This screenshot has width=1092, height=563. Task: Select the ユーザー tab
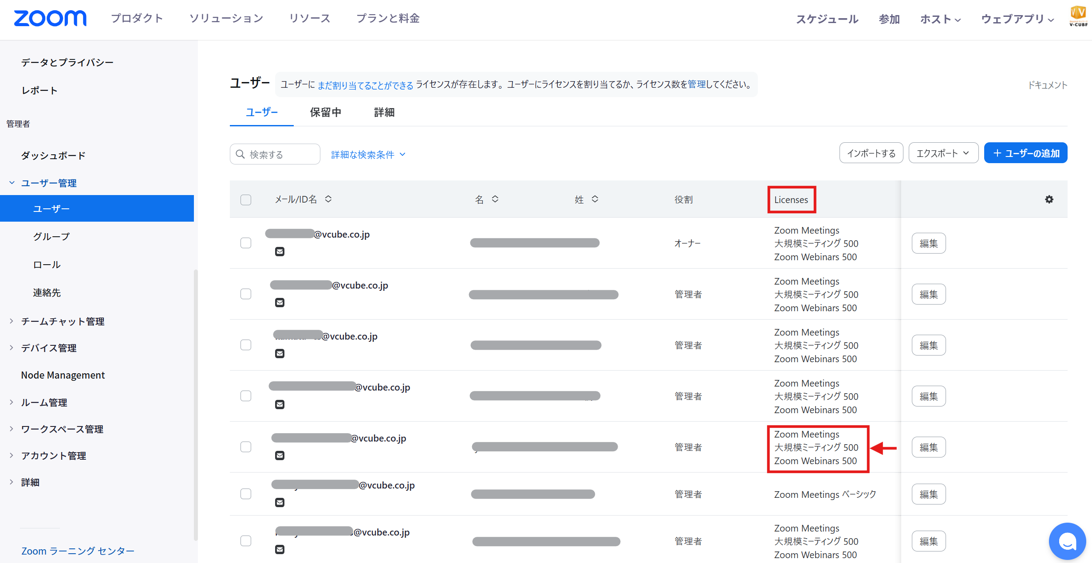(262, 113)
